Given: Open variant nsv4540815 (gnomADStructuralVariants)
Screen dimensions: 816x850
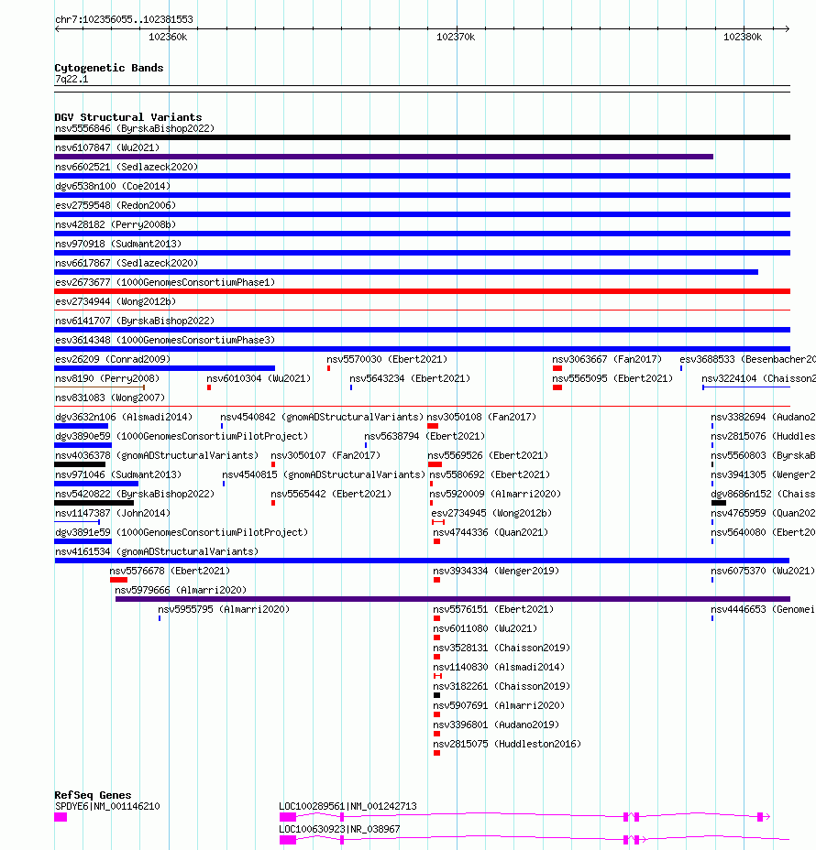Looking at the screenshot, I should (324, 474).
